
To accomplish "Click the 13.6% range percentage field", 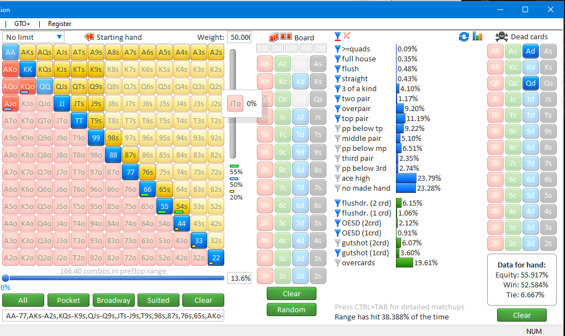I will pyautogui.click(x=239, y=278).
